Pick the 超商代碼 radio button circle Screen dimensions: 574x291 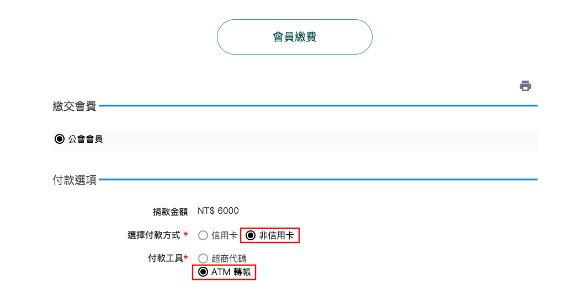[x=203, y=258]
